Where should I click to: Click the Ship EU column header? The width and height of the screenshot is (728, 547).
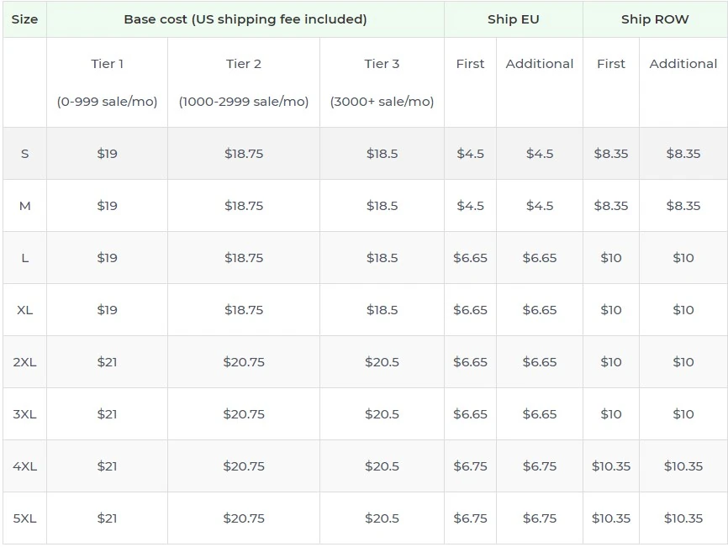(513, 18)
